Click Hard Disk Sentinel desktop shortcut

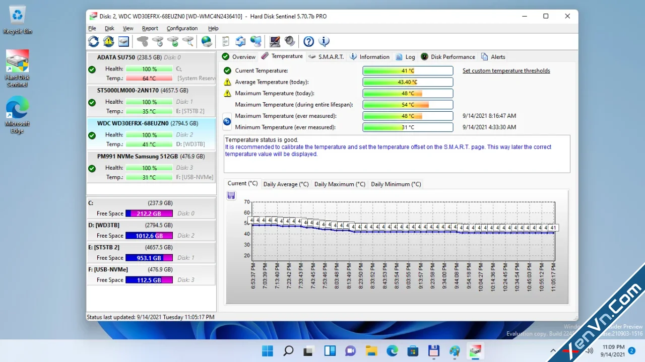pyautogui.click(x=17, y=68)
